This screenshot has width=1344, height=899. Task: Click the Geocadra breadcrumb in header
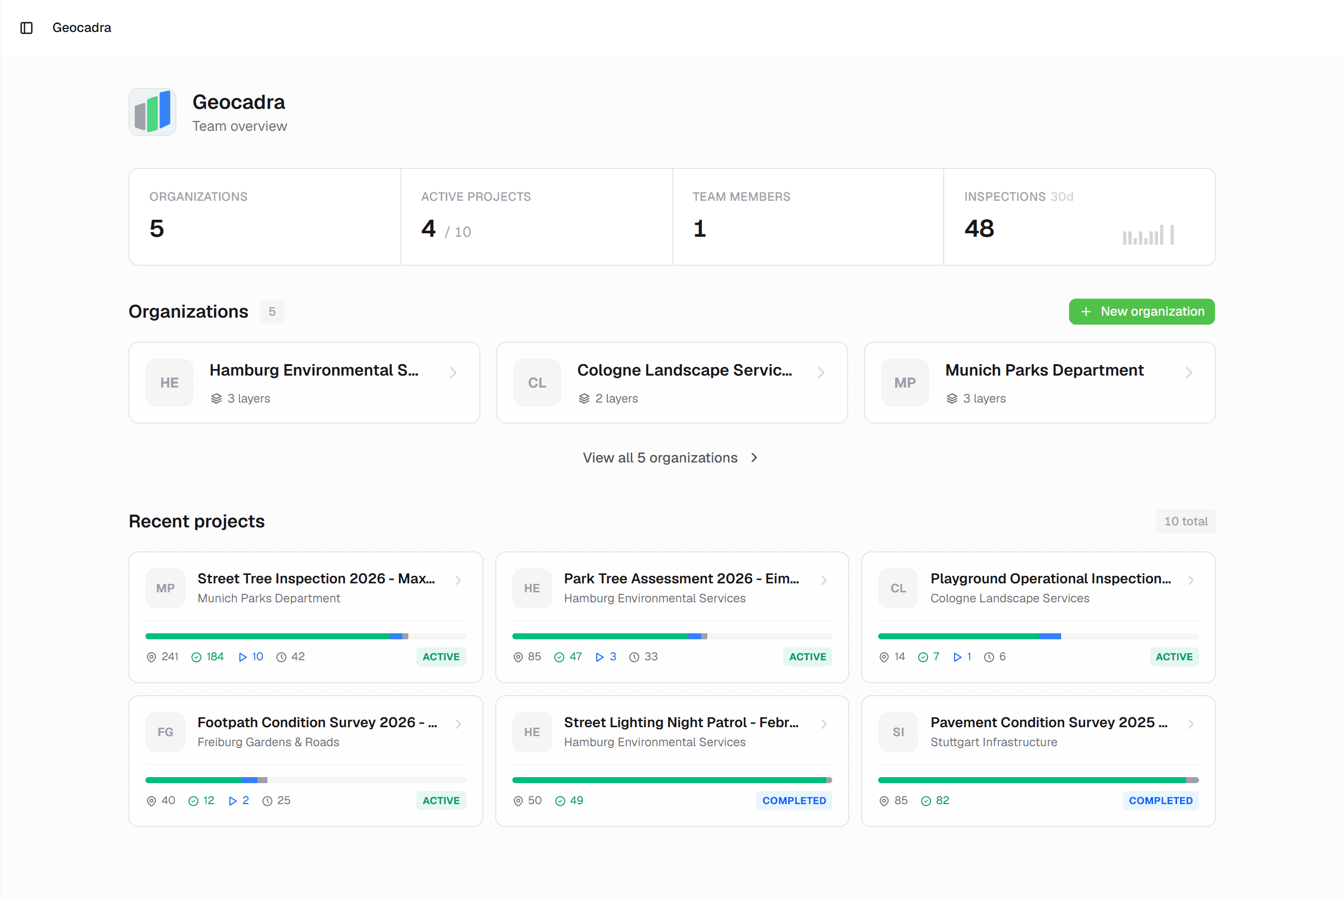point(81,27)
